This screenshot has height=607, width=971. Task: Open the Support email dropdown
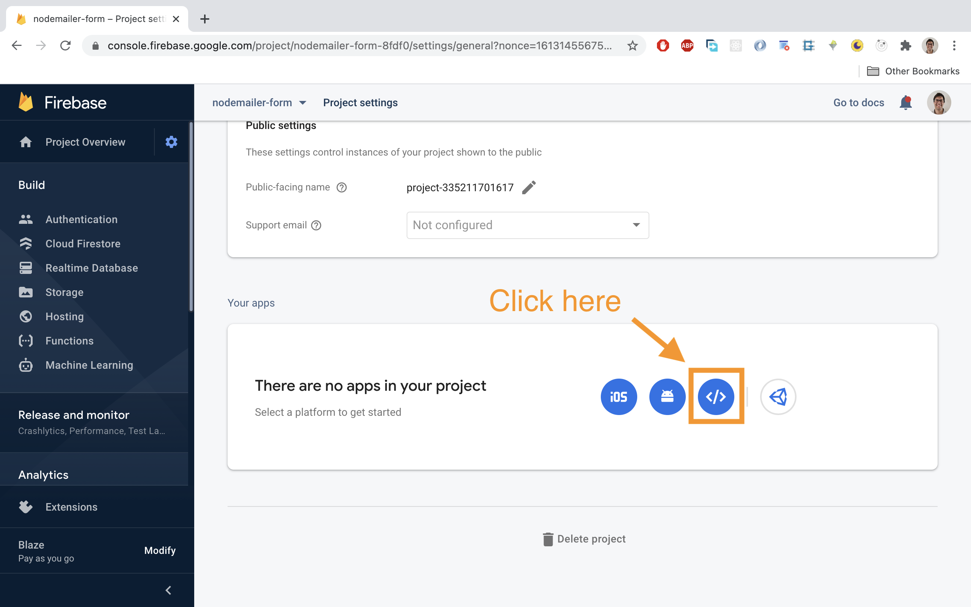527,225
